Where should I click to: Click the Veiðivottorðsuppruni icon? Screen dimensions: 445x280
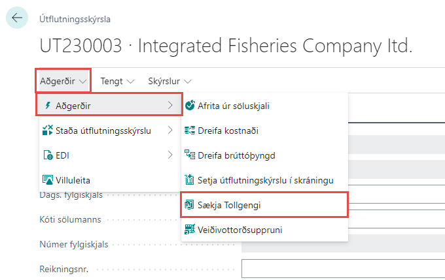pyautogui.click(x=190, y=229)
